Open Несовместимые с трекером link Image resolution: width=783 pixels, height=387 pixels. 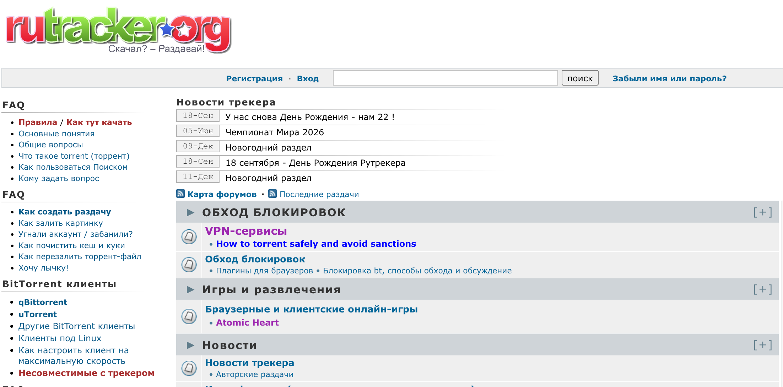click(86, 373)
